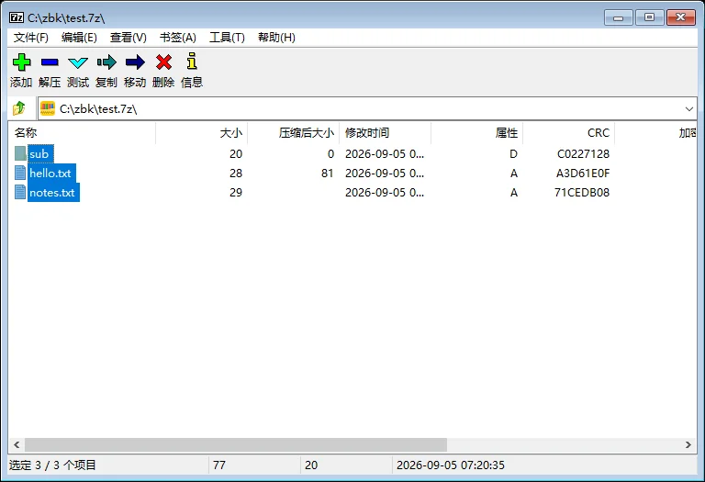The width and height of the screenshot is (705, 482).
Task: Click CRC value 71CEDB08
Action: point(582,193)
